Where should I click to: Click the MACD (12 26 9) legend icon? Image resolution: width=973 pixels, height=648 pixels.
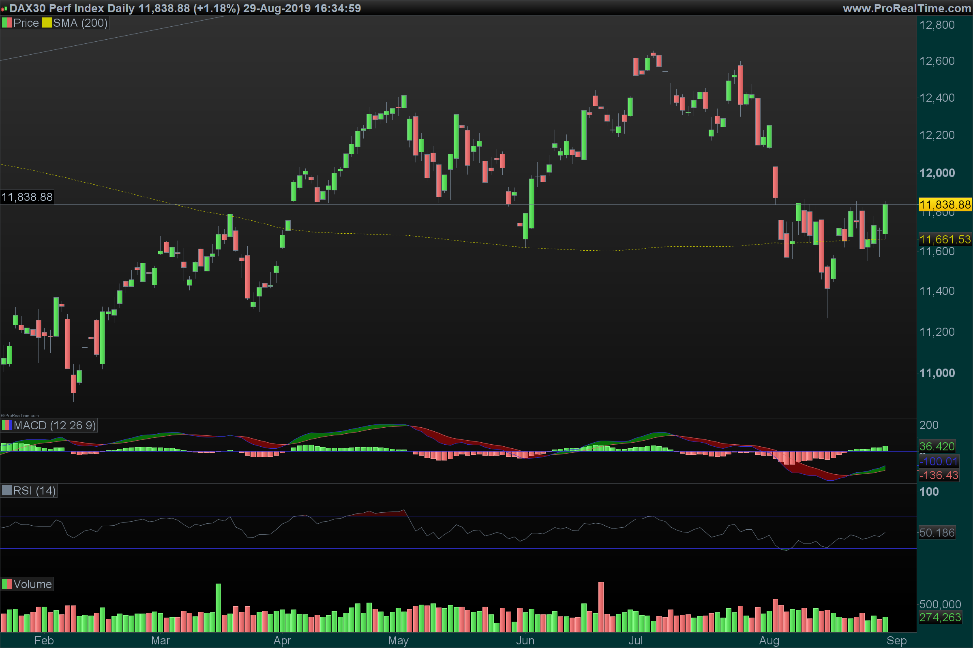tap(7, 425)
